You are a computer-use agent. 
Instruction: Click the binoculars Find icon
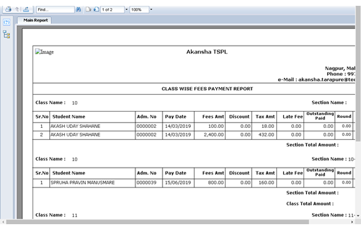[x=78, y=9]
